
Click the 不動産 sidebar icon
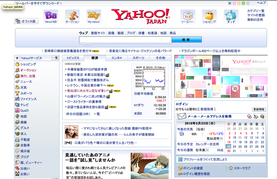point(17,140)
